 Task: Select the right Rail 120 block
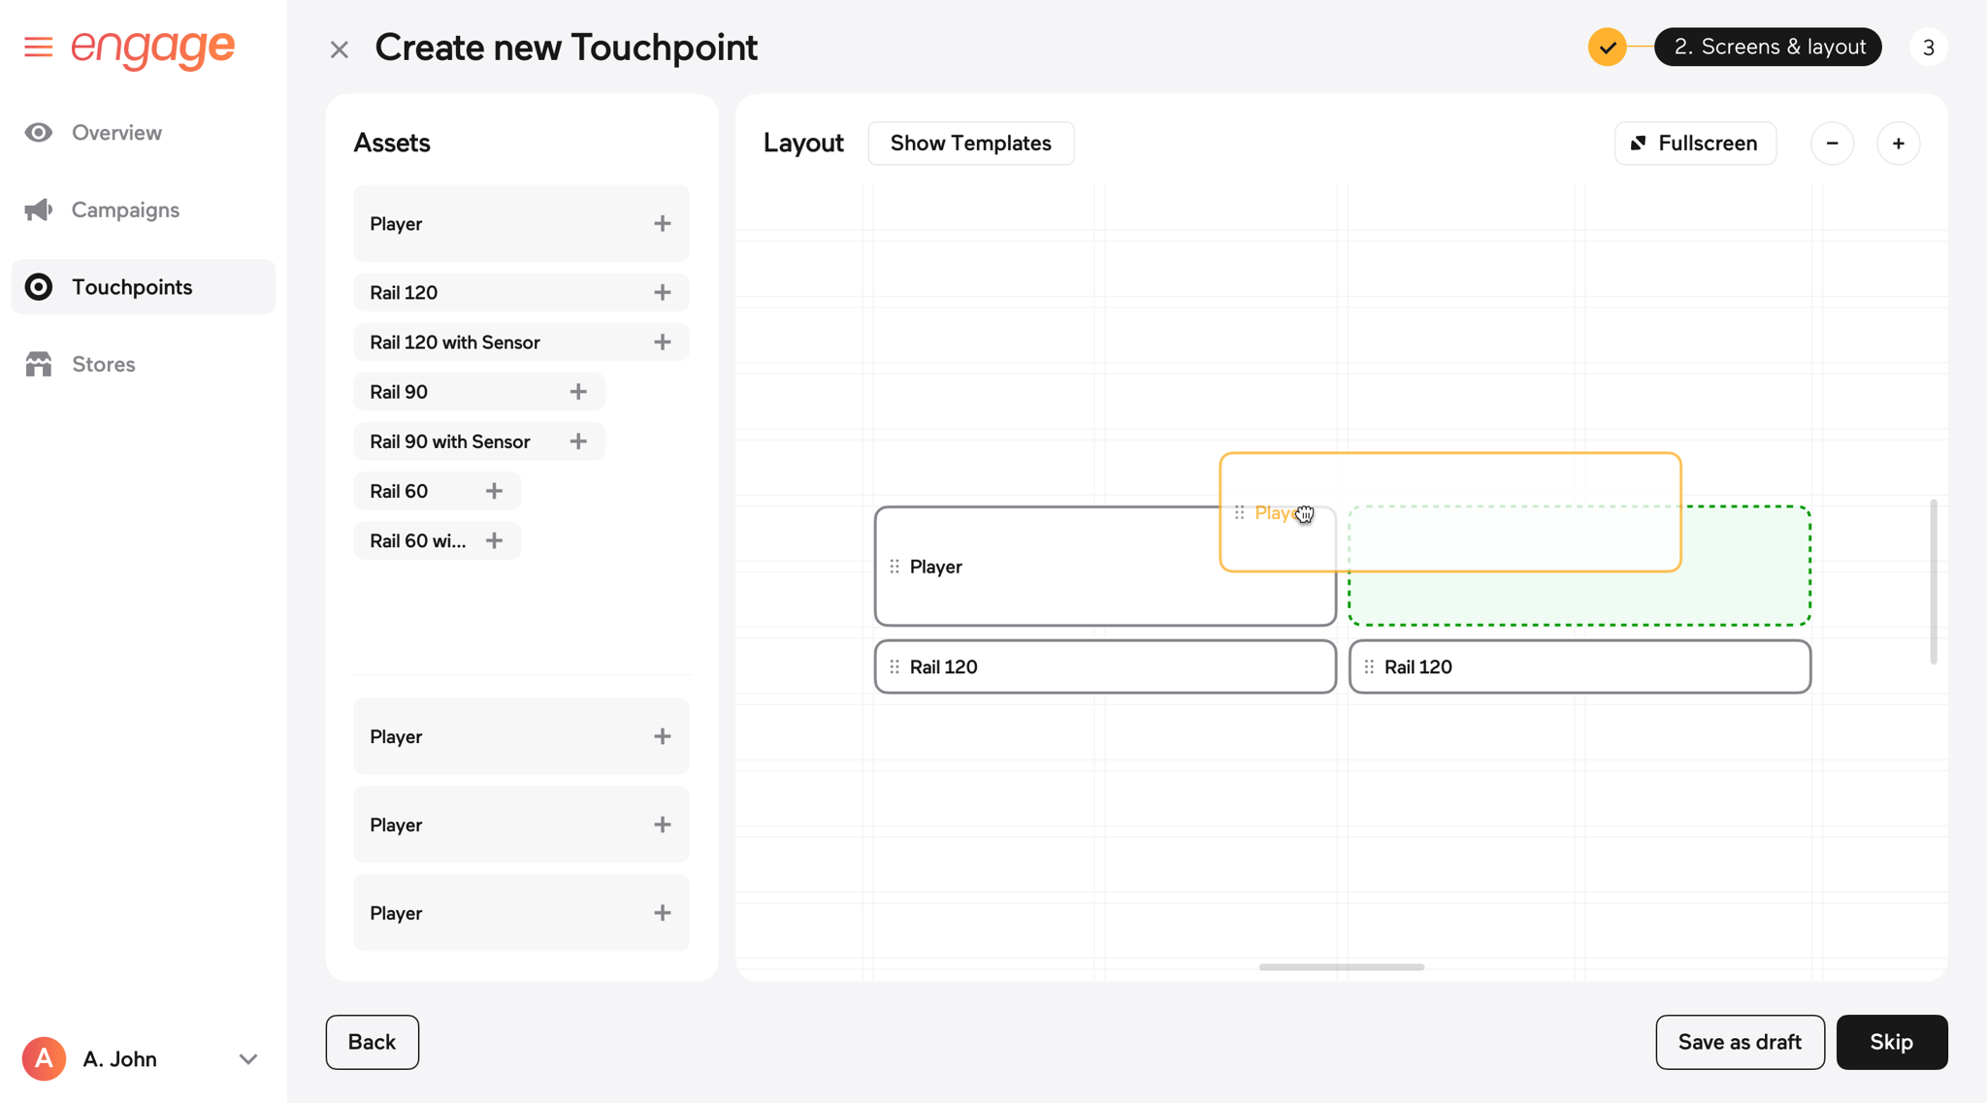click(1580, 667)
